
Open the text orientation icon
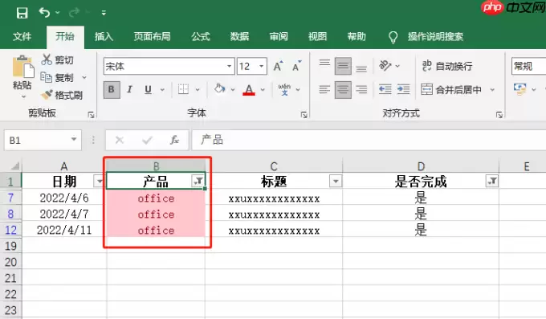385,66
